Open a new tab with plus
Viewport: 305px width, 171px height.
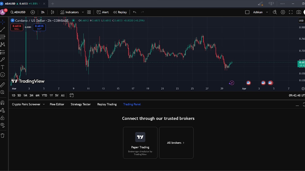click(53, 4)
